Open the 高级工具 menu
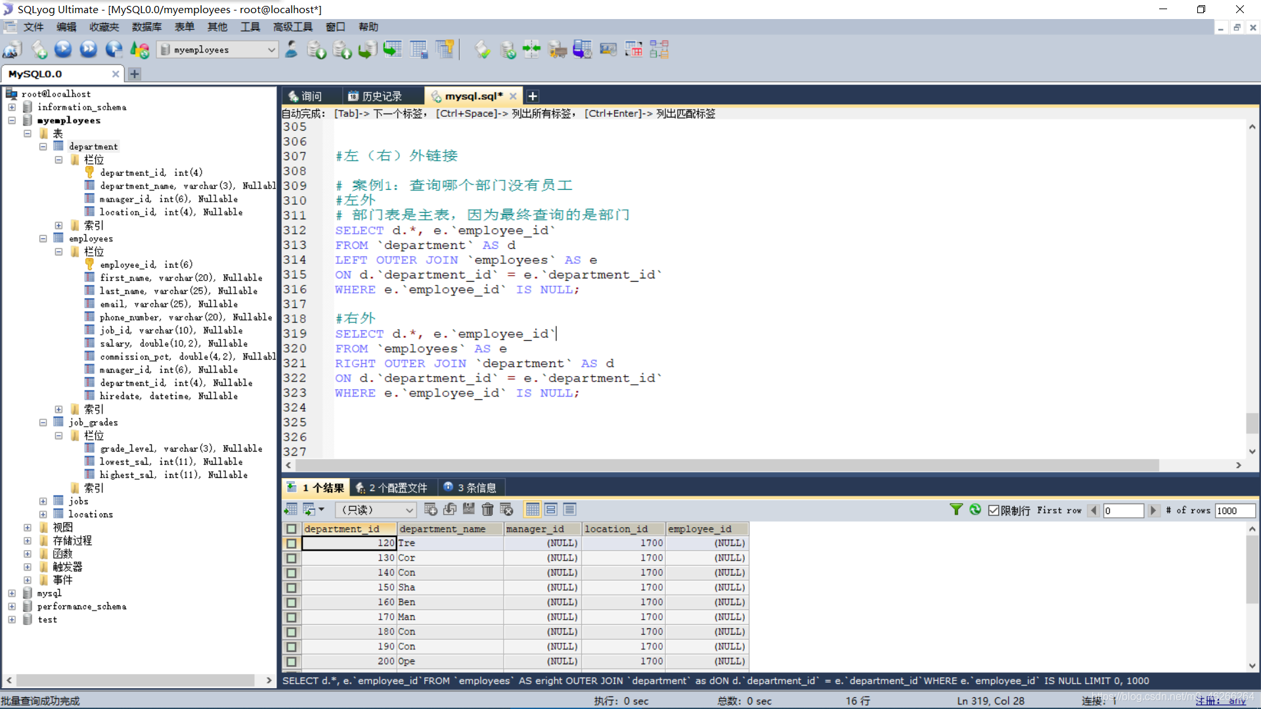This screenshot has width=1261, height=709. tap(293, 27)
